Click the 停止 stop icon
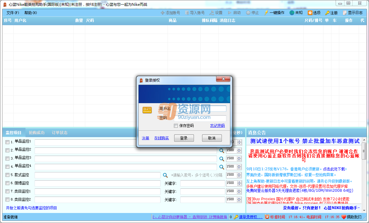Image resolution: width=369 pixels, height=223 pixels. click(248, 13)
